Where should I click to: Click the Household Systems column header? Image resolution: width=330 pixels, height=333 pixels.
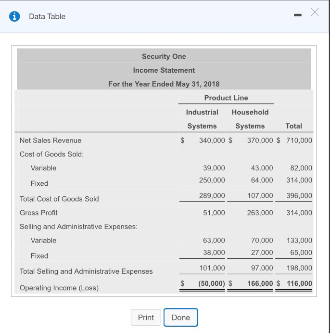click(x=250, y=119)
